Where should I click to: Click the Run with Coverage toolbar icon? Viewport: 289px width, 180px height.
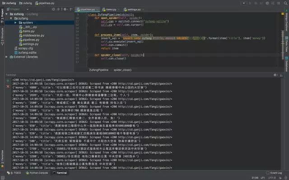(261, 3)
